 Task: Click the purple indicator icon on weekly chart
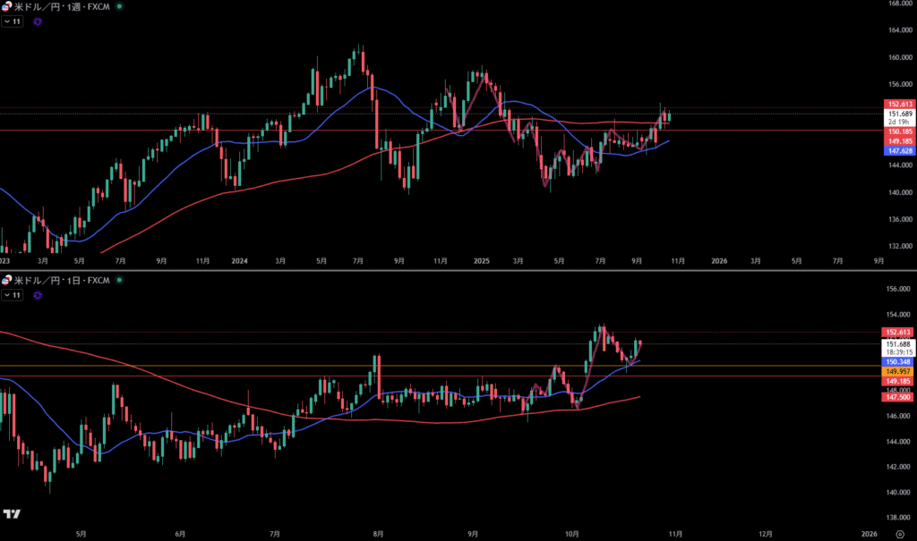tap(37, 21)
